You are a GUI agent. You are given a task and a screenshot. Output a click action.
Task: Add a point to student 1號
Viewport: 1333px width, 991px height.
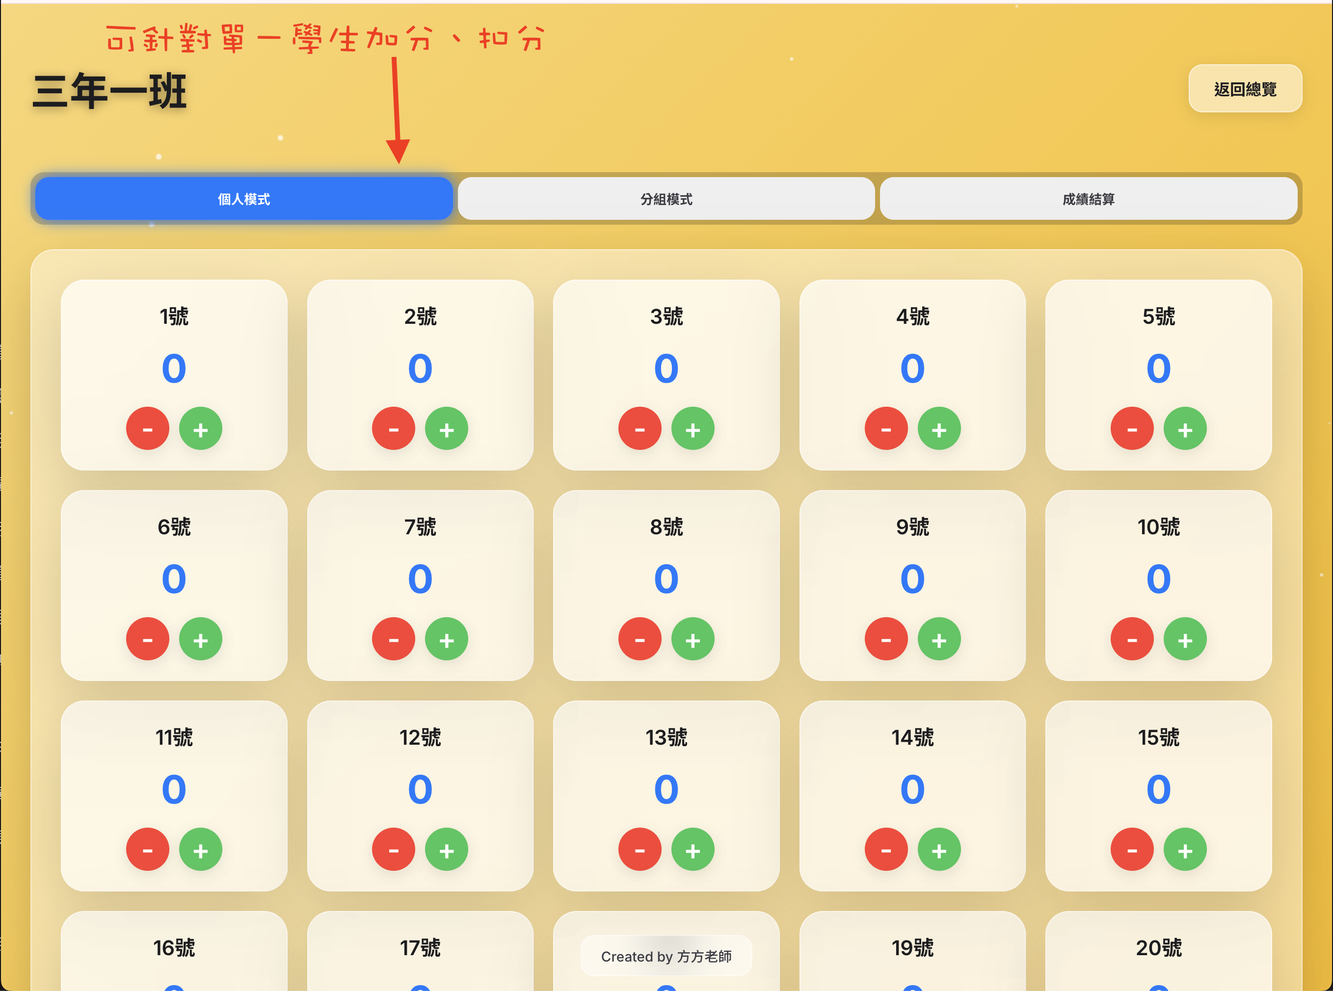[x=200, y=428]
